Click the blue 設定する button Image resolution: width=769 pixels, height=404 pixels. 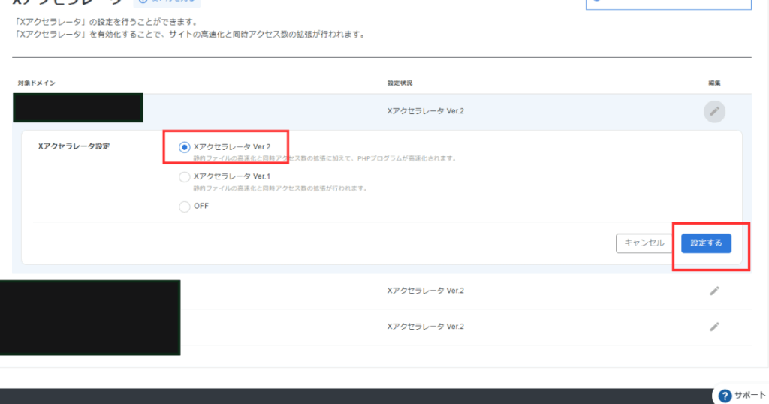[706, 243]
